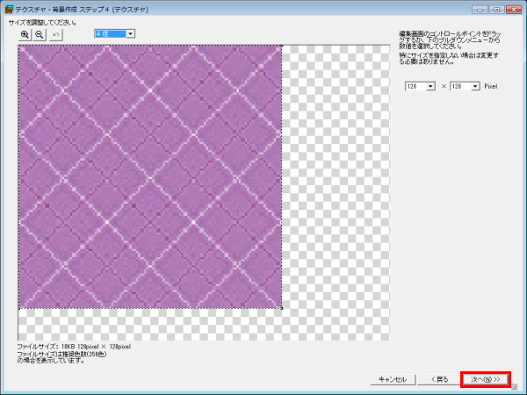
Task: Click the app icon in the title bar
Action: 8,8
